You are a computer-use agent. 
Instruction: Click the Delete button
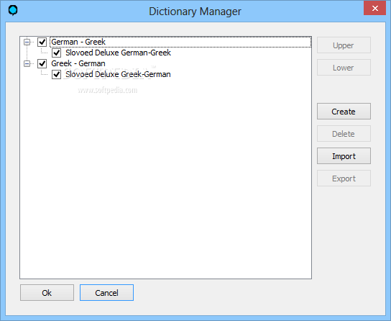[344, 134]
